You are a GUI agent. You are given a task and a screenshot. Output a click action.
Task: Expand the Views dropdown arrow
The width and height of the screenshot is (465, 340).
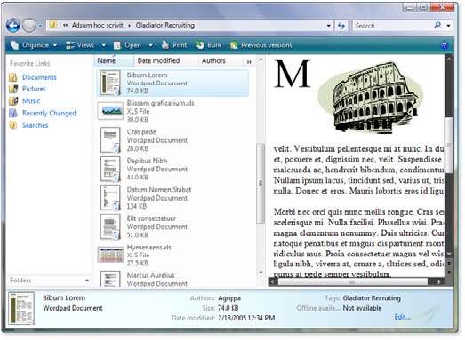coord(103,45)
